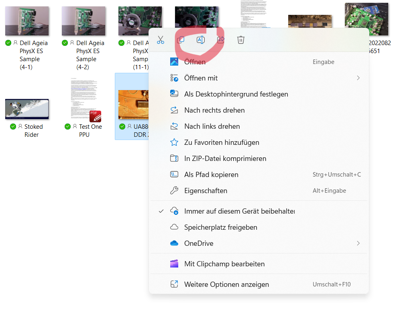Click the Cut scissors icon
Image resolution: width=395 pixels, height=313 pixels.
coord(161,40)
